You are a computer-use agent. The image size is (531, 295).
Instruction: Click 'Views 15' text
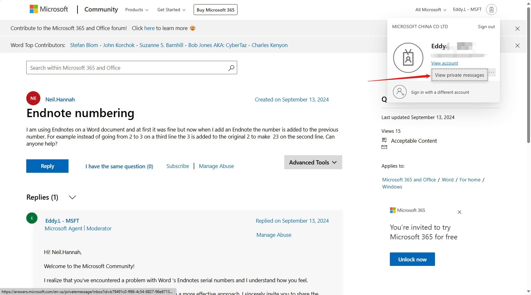pos(391,131)
